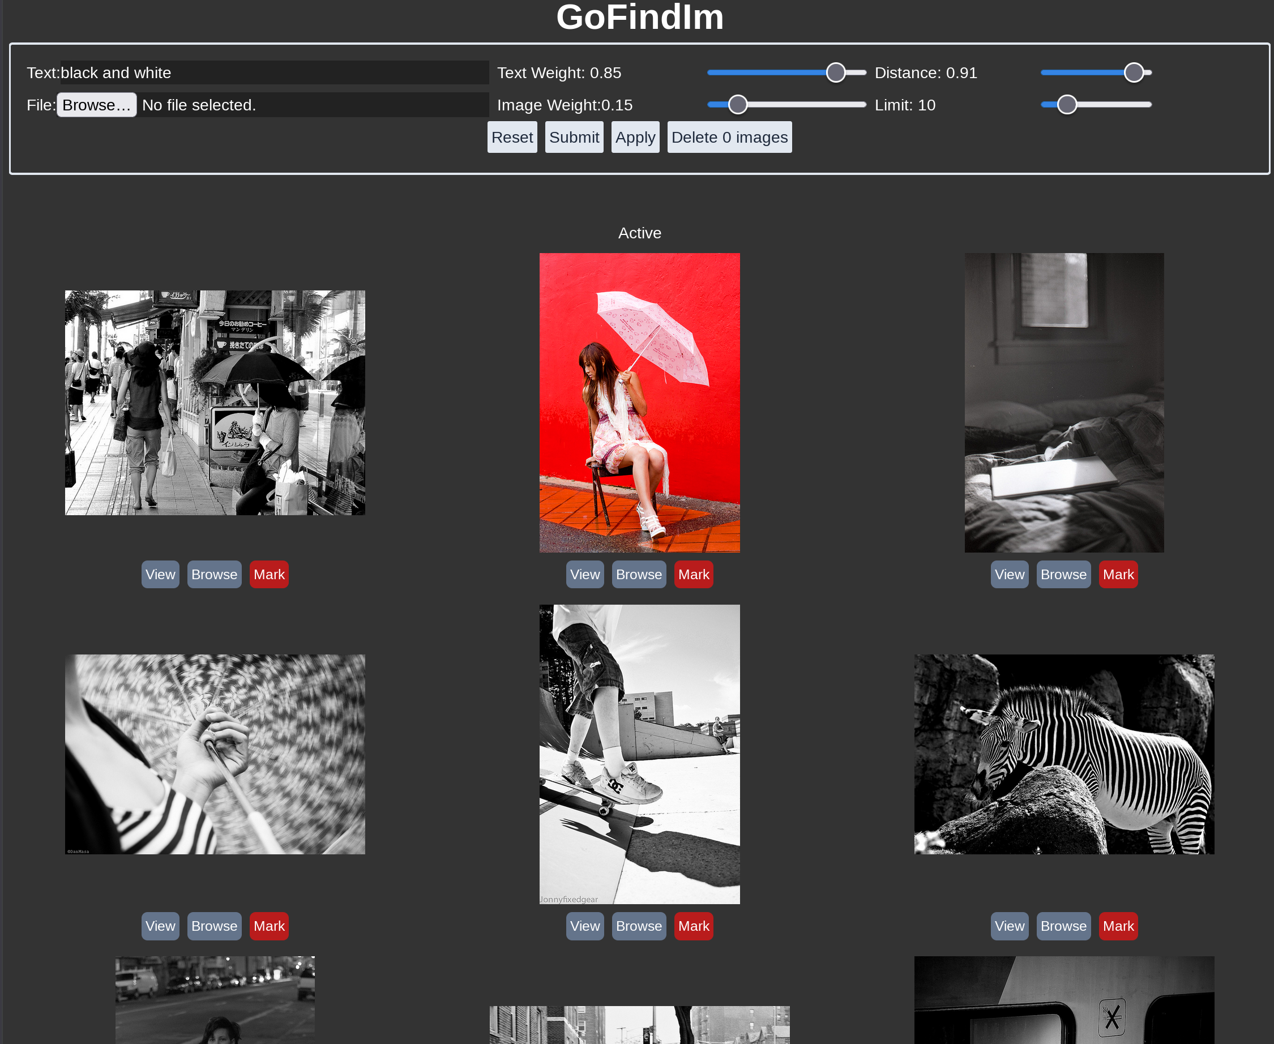Viewport: 1274px width, 1044px height.
Task: Browse similar to the bedroom photo
Action: click(x=1063, y=574)
